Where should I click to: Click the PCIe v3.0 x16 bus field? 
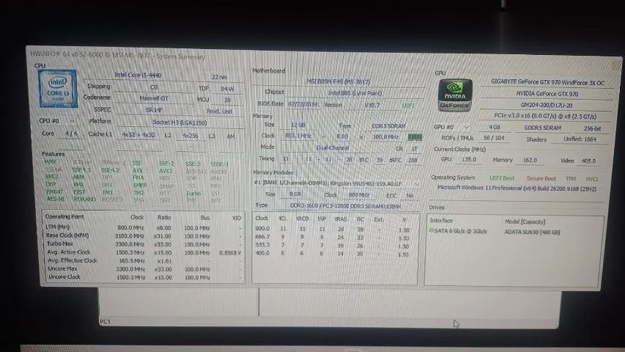click(545, 116)
